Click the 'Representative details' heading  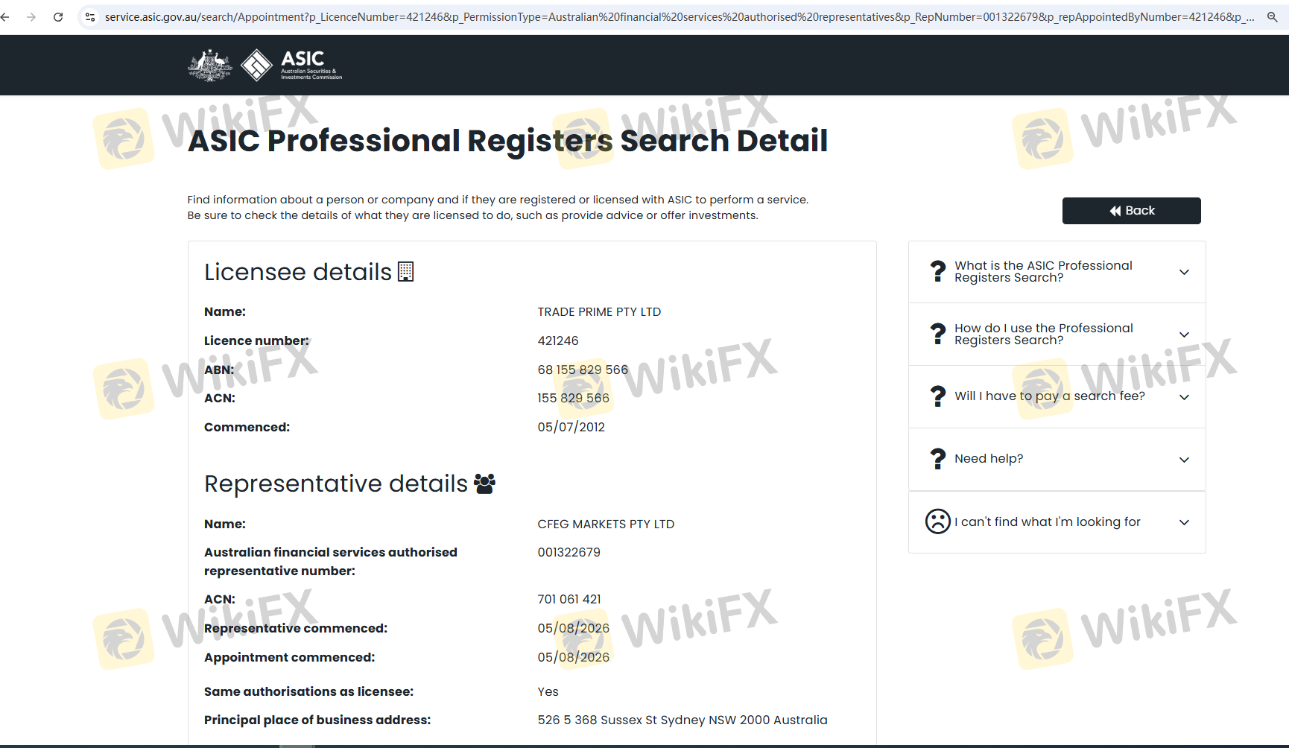(336, 484)
